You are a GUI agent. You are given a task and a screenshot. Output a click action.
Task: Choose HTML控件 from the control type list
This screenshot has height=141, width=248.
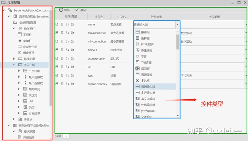(148, 44)
